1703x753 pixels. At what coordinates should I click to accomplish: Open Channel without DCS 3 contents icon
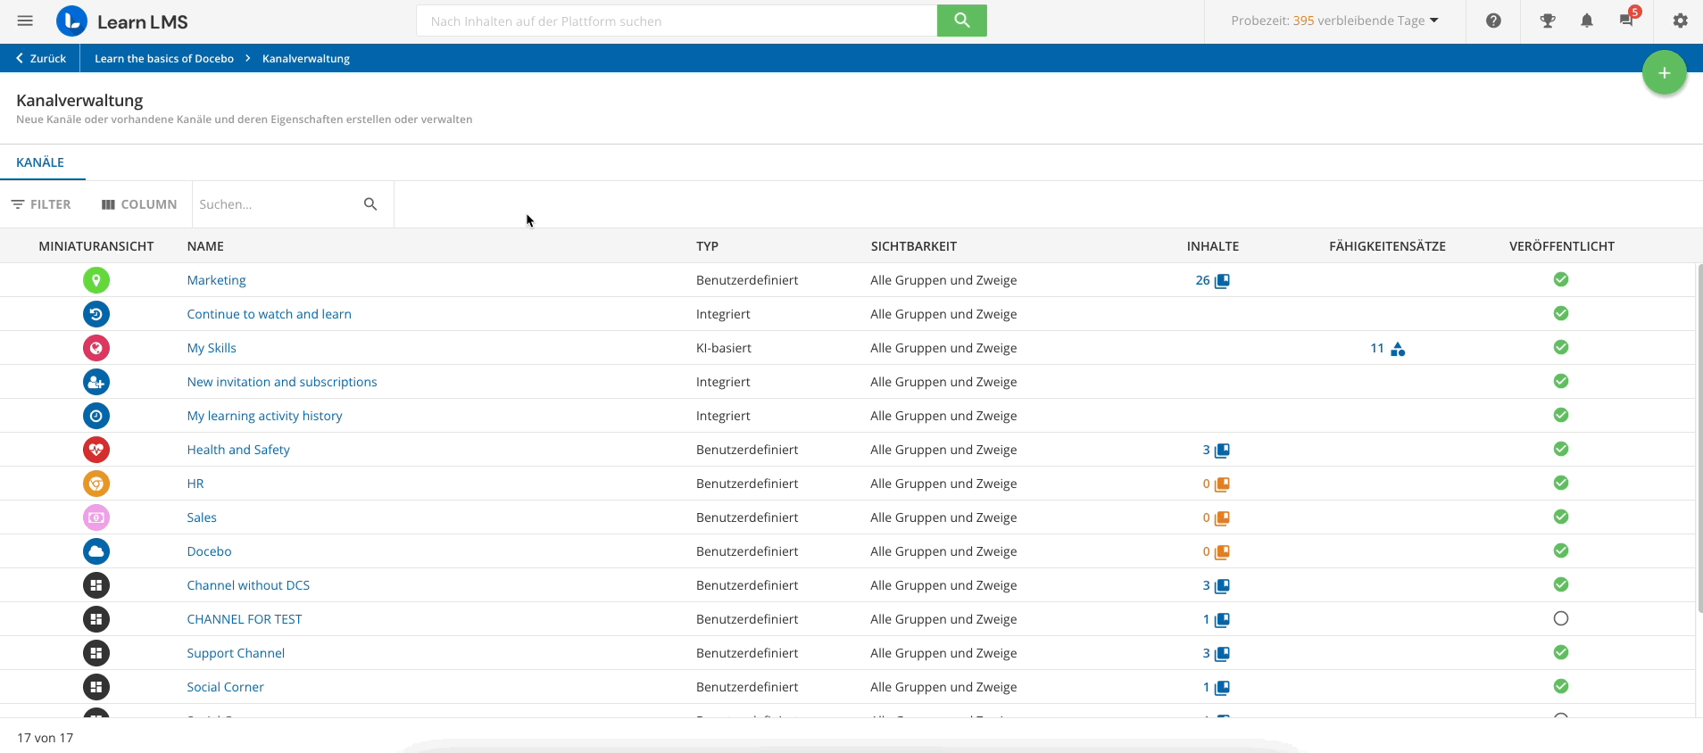coord(1222,586)
